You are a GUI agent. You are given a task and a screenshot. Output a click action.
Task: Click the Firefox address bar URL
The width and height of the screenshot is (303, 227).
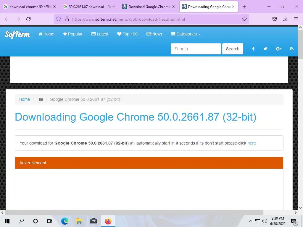click(x=128, y=19)
